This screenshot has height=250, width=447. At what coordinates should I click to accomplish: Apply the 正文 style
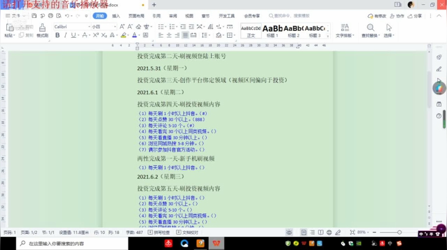click(251, 31)
